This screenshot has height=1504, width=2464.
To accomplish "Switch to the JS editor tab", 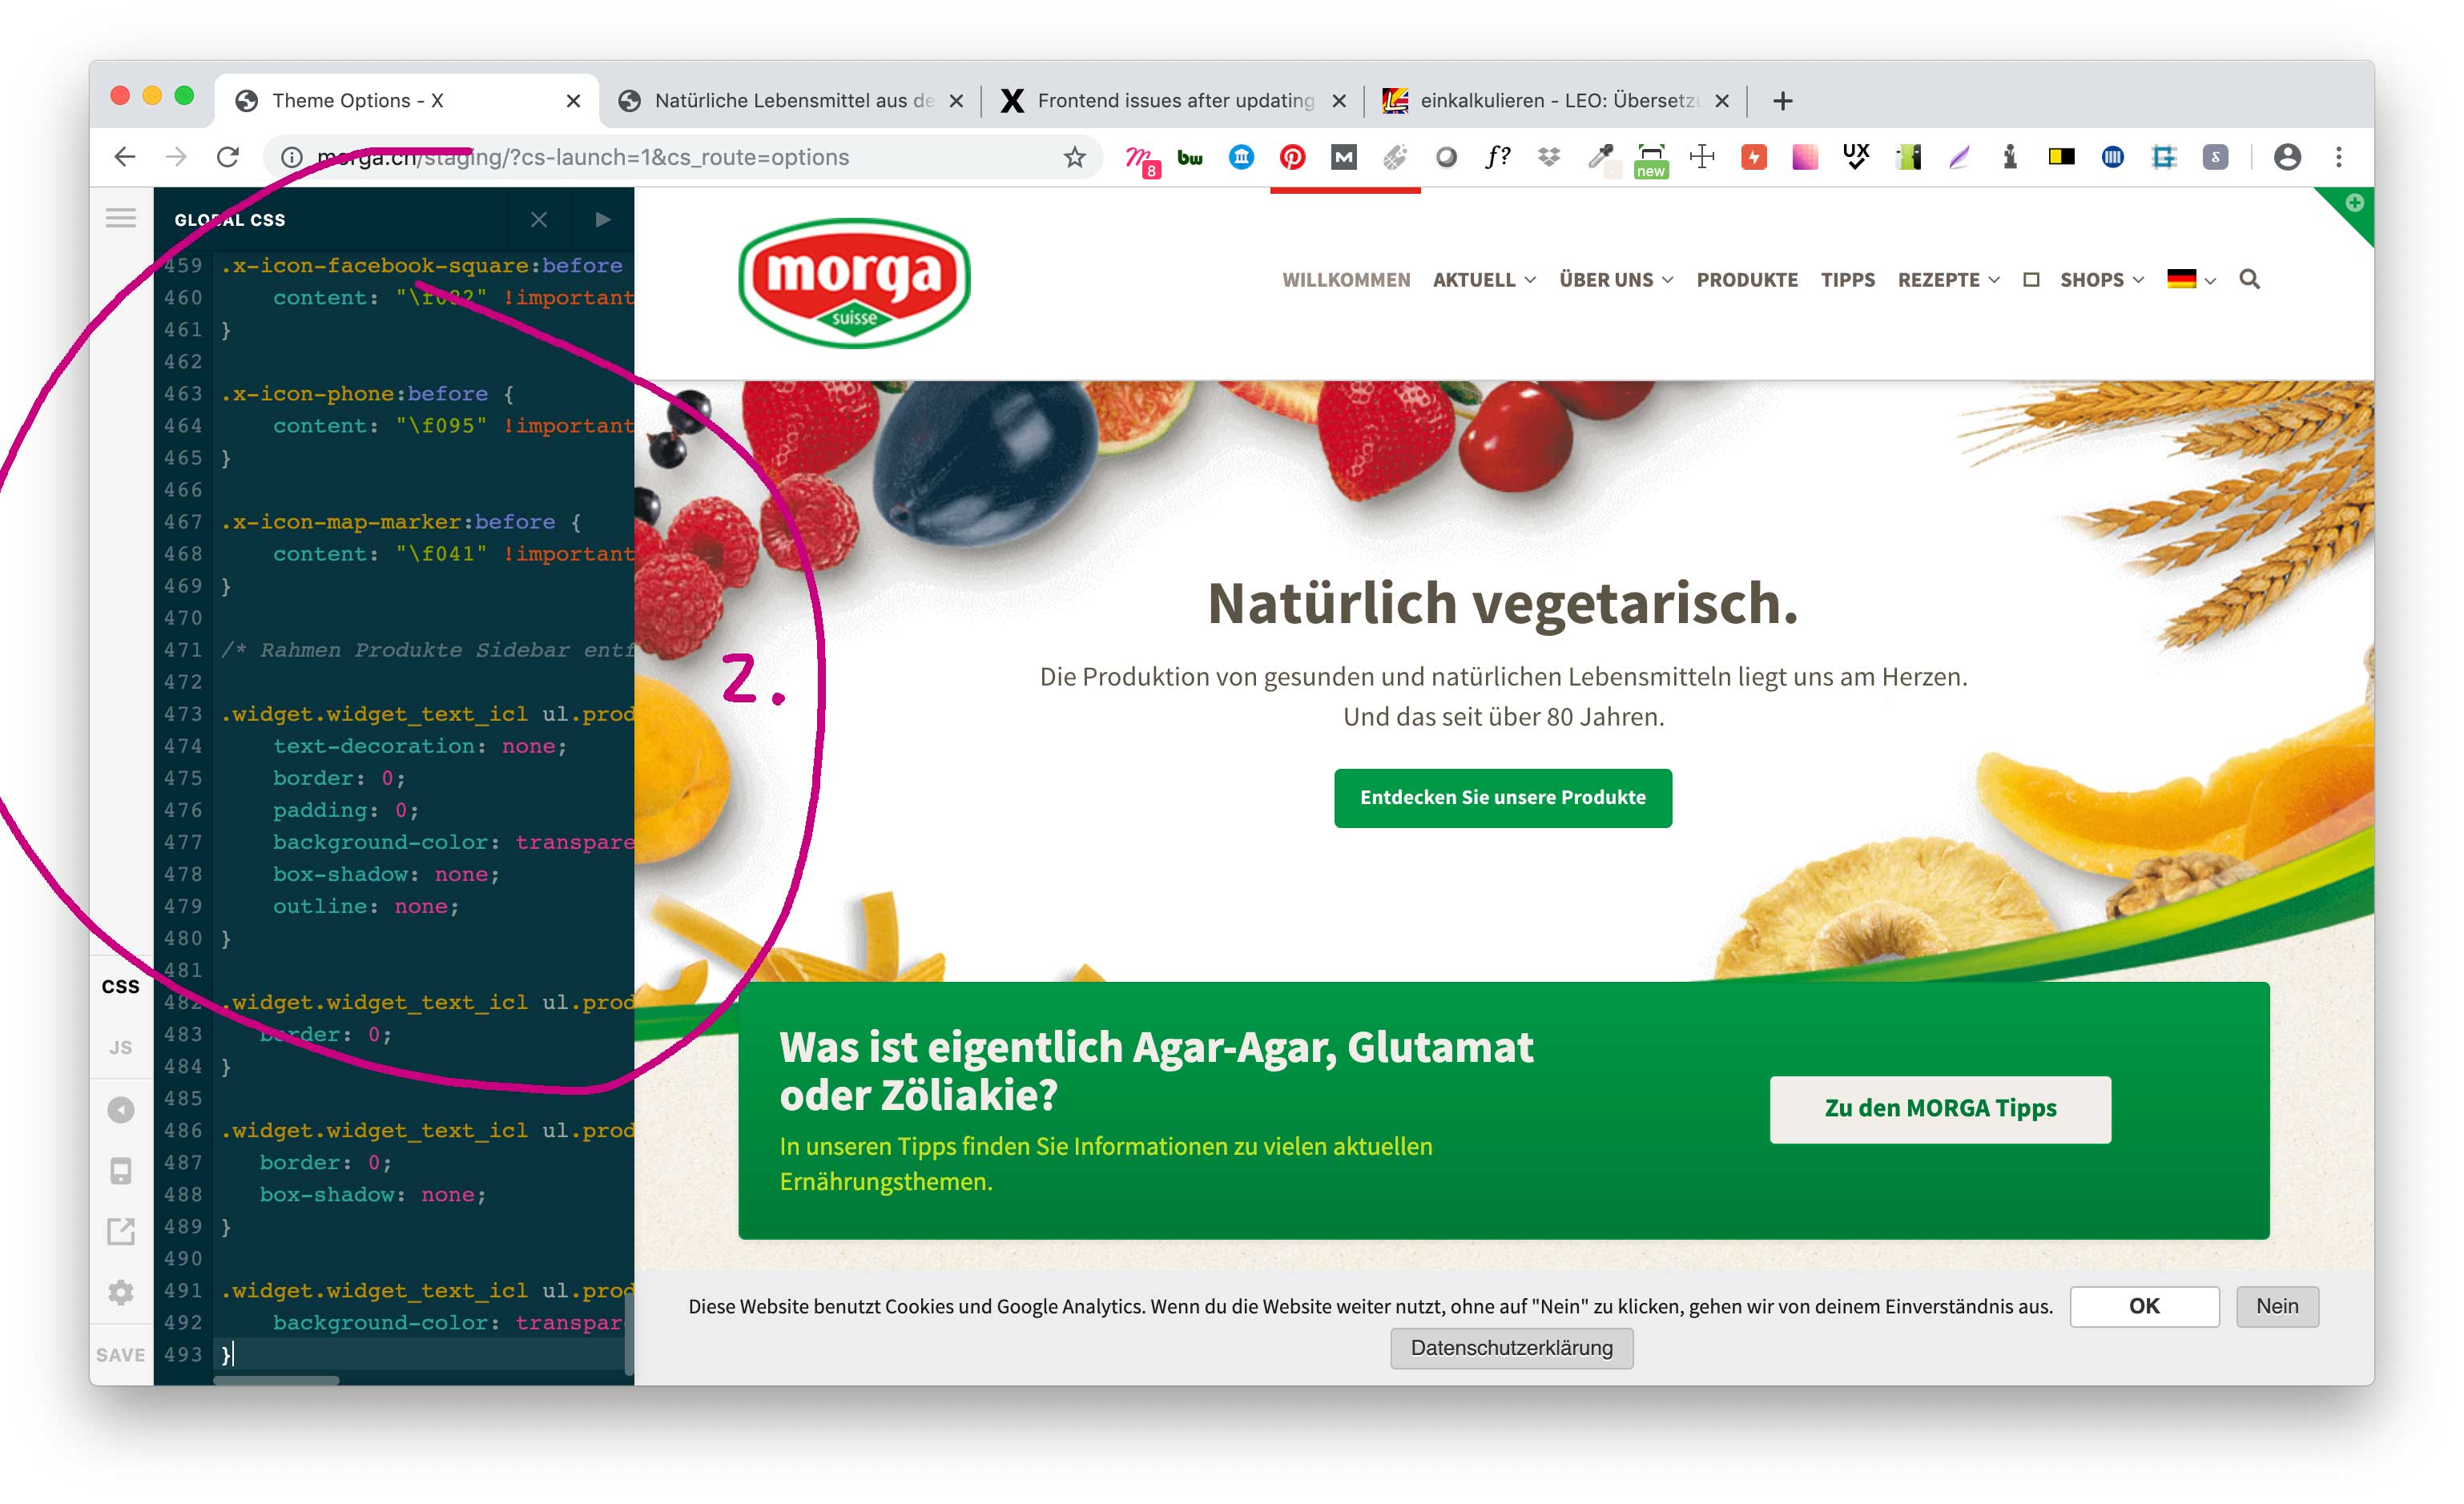I will click(120, 1047).
